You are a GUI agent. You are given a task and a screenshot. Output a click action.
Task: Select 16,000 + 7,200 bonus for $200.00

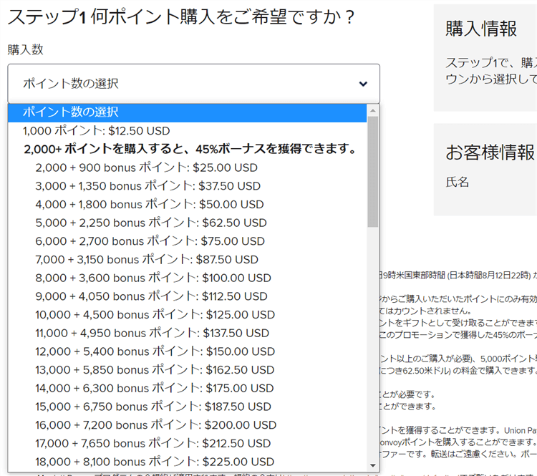coord(155,424)
